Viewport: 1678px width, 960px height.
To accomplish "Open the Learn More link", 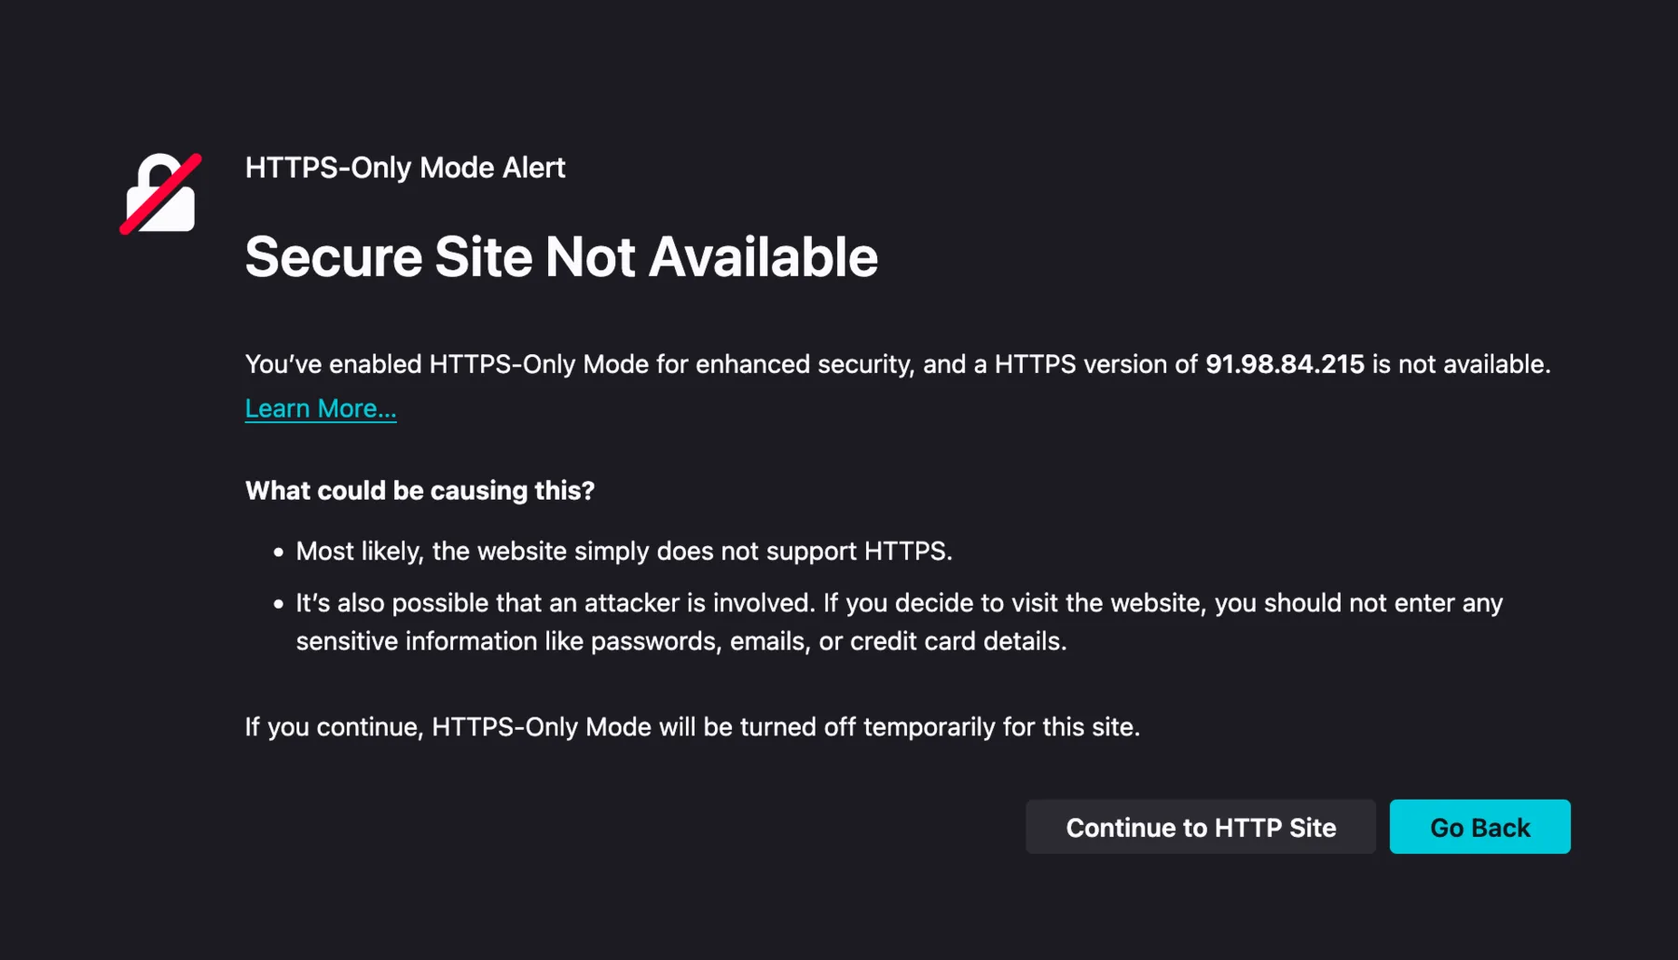I will point(320,407).
